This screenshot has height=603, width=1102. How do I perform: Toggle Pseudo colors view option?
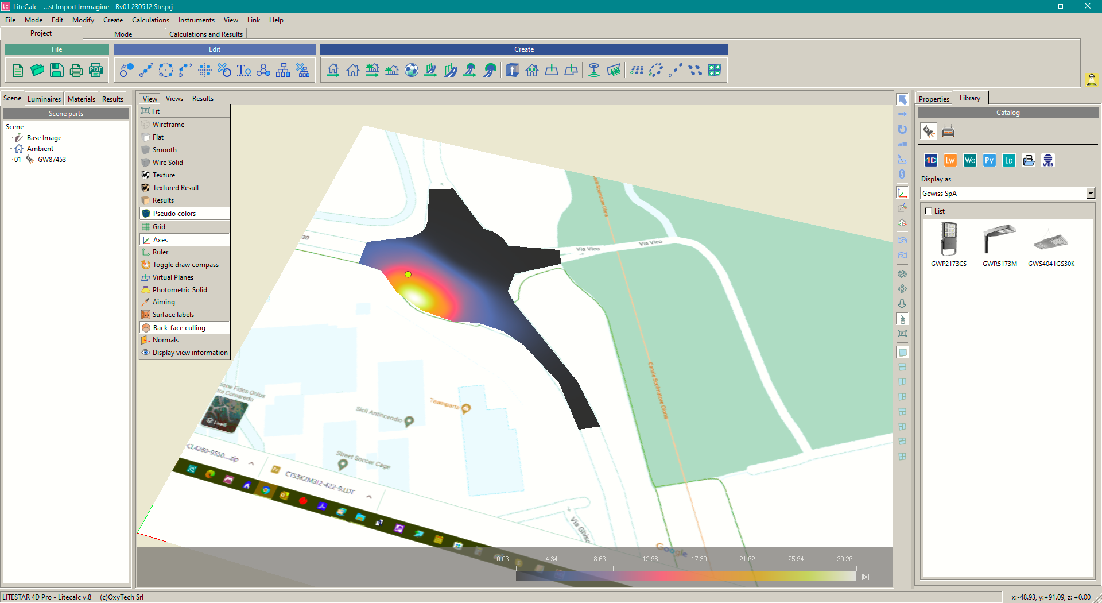[x=184, y=213]
